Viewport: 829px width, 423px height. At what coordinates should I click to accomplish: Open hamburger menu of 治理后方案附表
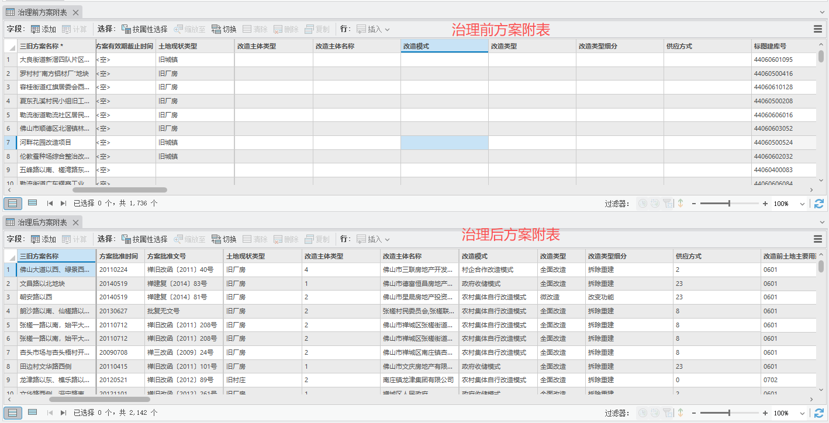point(818,239)
